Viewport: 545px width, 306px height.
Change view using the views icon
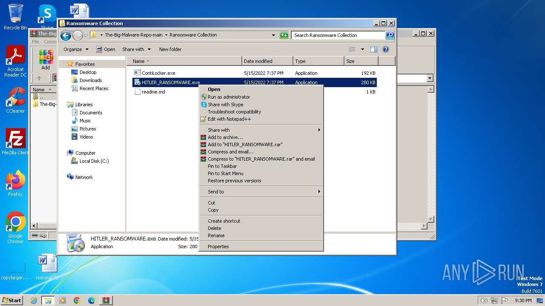[352, 49]
